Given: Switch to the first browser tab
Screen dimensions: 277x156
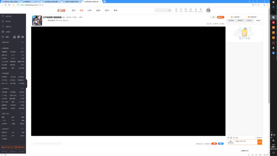Looking at the screenshot, I should (11, 1).
